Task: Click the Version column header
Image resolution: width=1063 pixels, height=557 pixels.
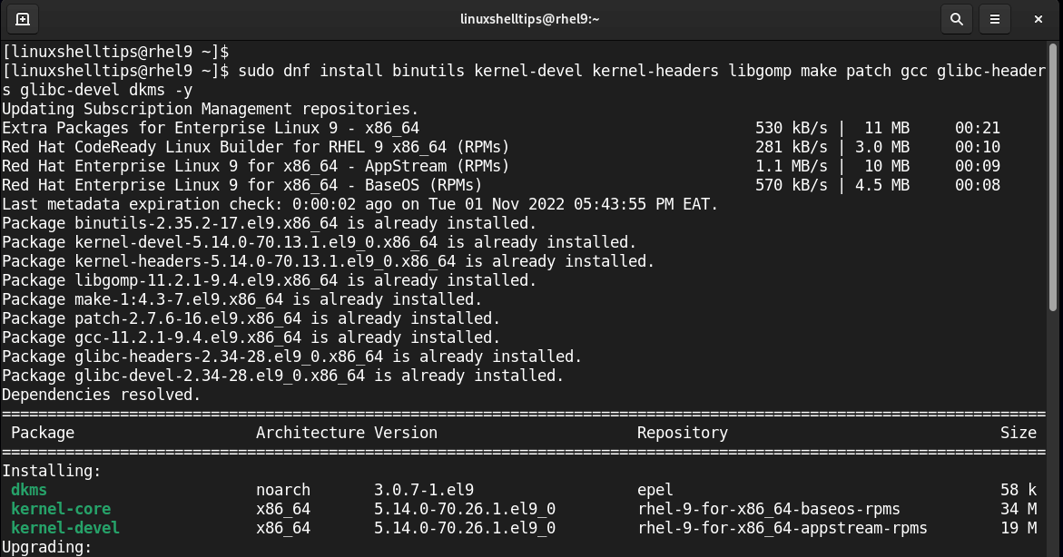Action: tap(405, 433)
